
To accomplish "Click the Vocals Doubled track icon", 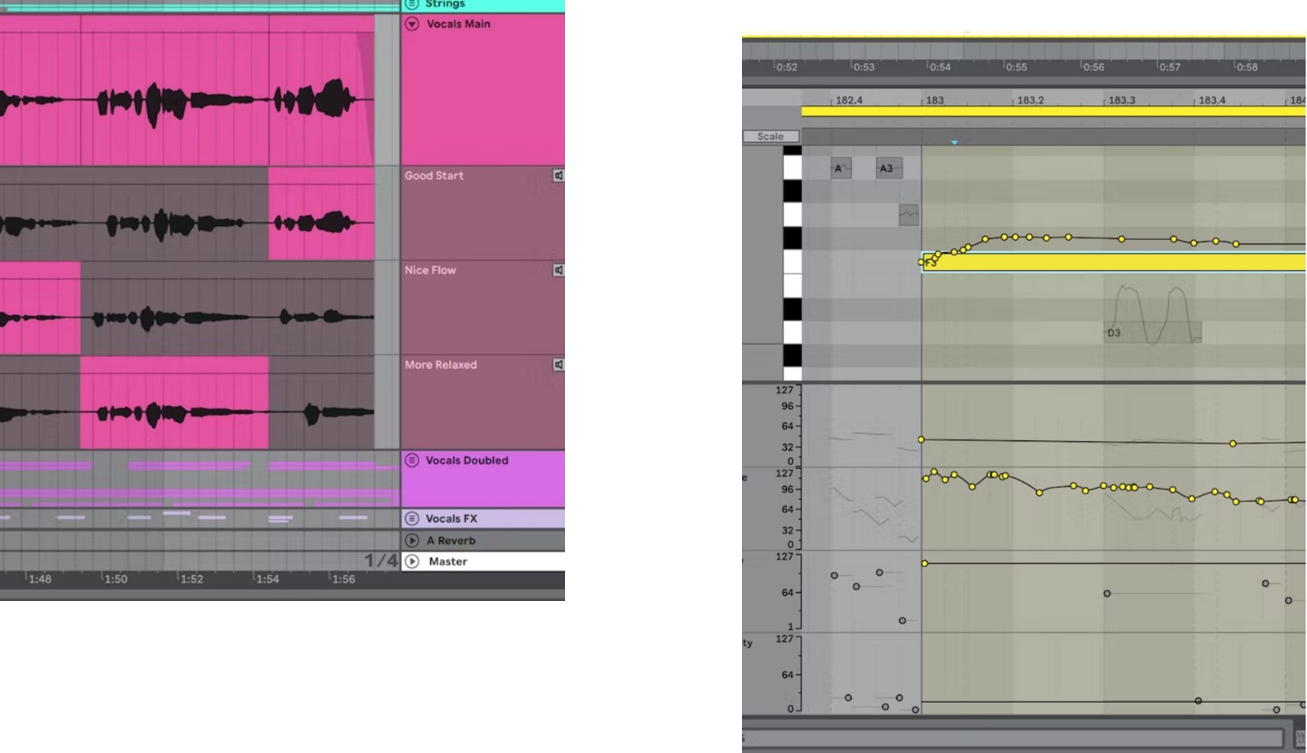I will (x=412, y=460).
